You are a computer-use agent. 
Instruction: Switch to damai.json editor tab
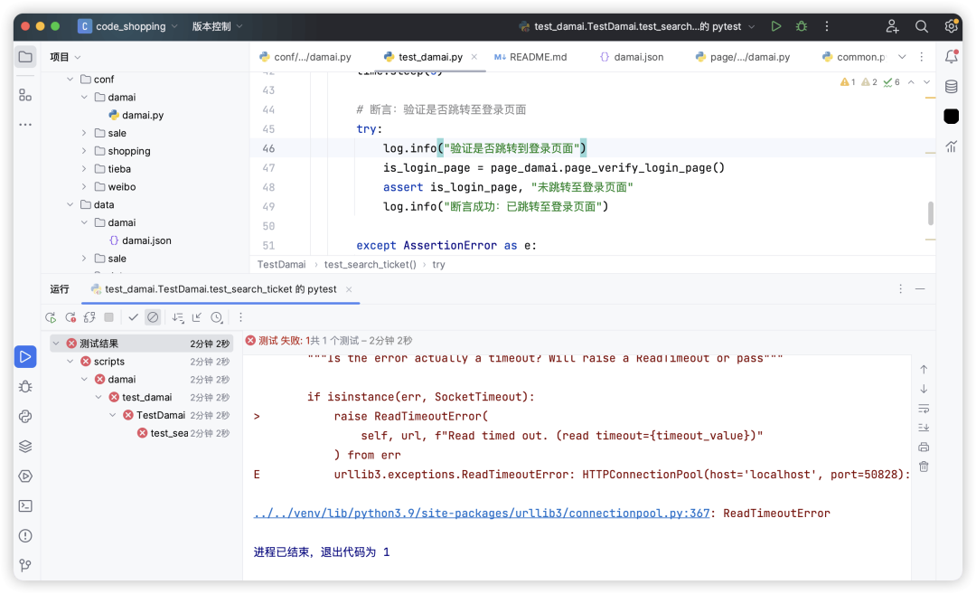point(632,57)
